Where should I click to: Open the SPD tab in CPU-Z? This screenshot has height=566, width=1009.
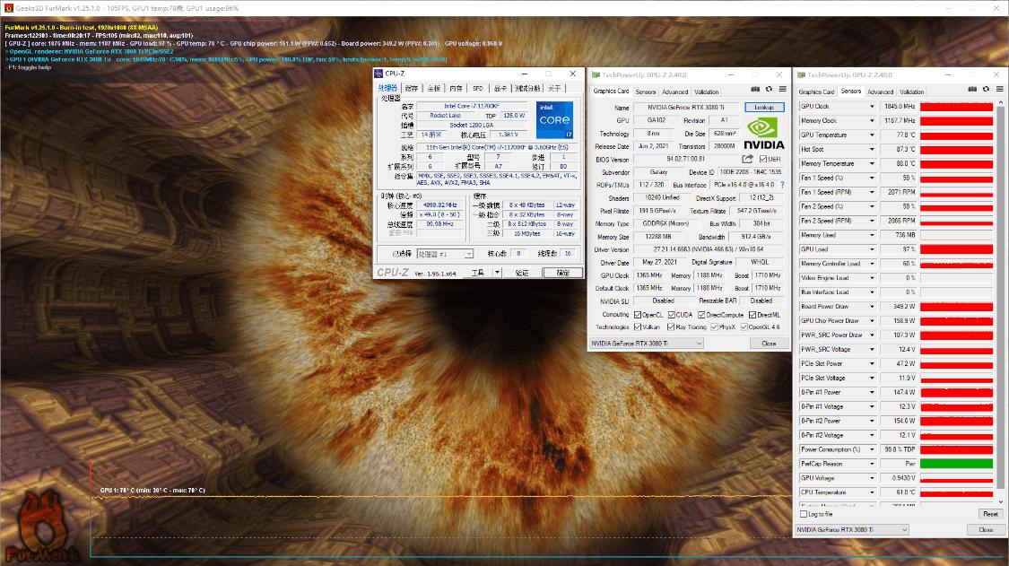tap(477, 89)
